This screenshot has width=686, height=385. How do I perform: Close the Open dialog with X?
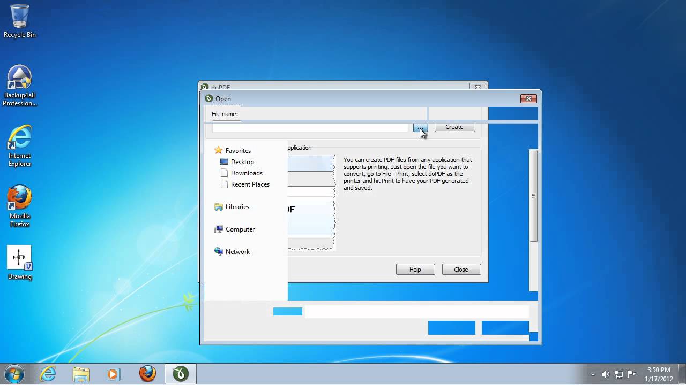click(x=528, y=98)
